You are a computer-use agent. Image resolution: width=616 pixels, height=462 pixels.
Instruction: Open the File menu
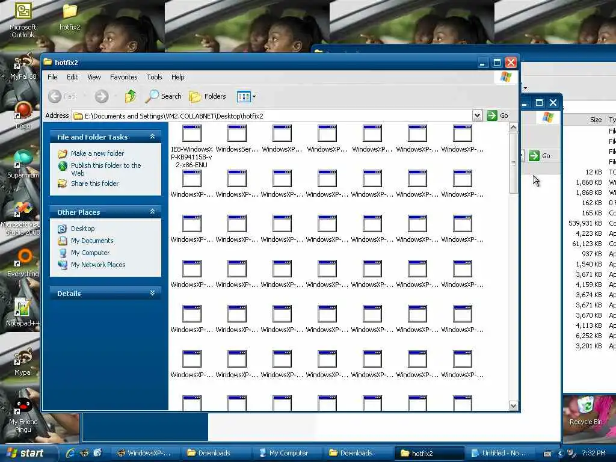[52, 77]
